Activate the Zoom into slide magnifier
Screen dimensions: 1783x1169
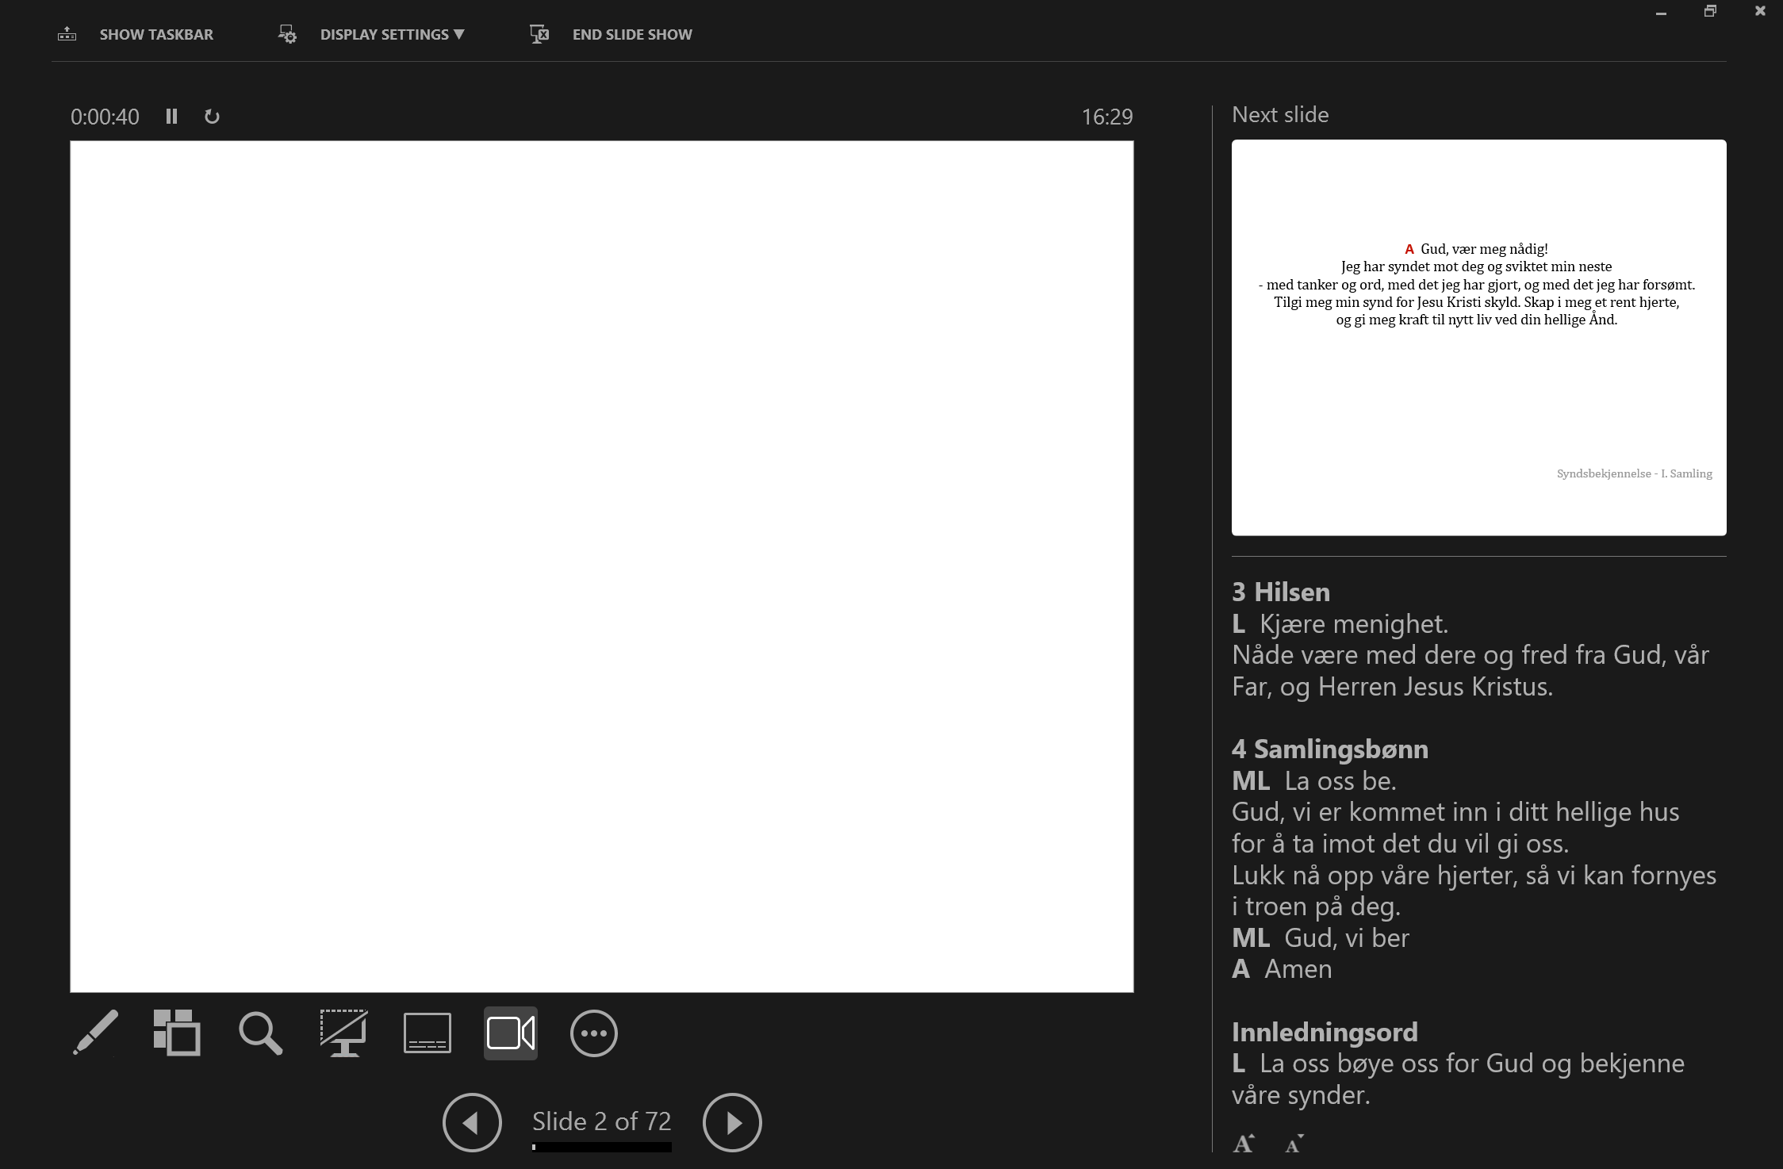[260, 1033]
